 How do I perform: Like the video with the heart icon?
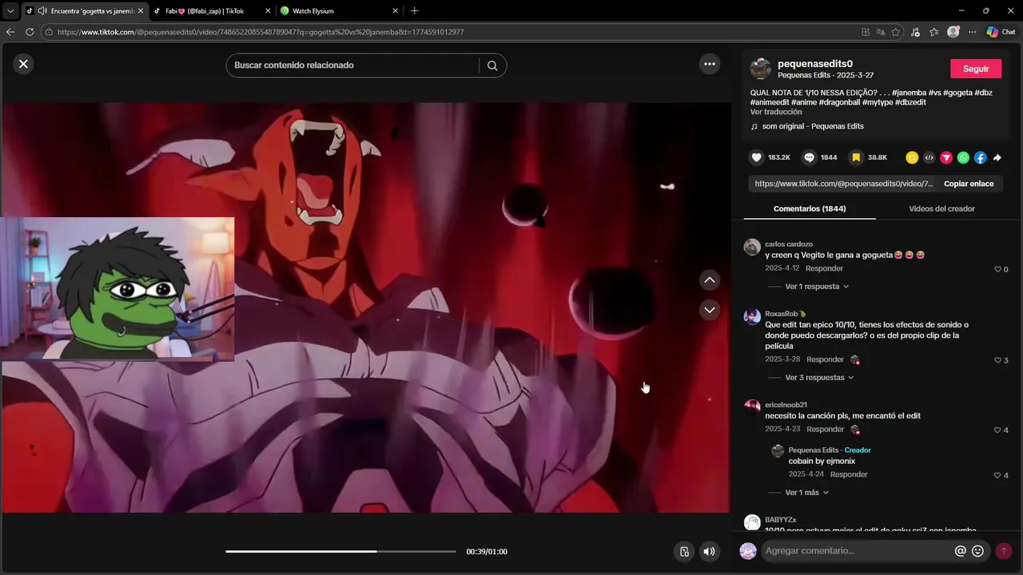pos(756,157)
